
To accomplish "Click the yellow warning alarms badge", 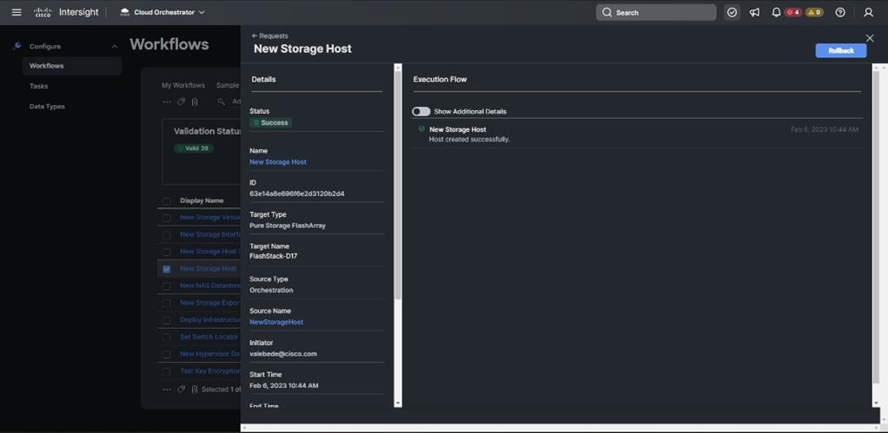I will click(x=814, y=12).
